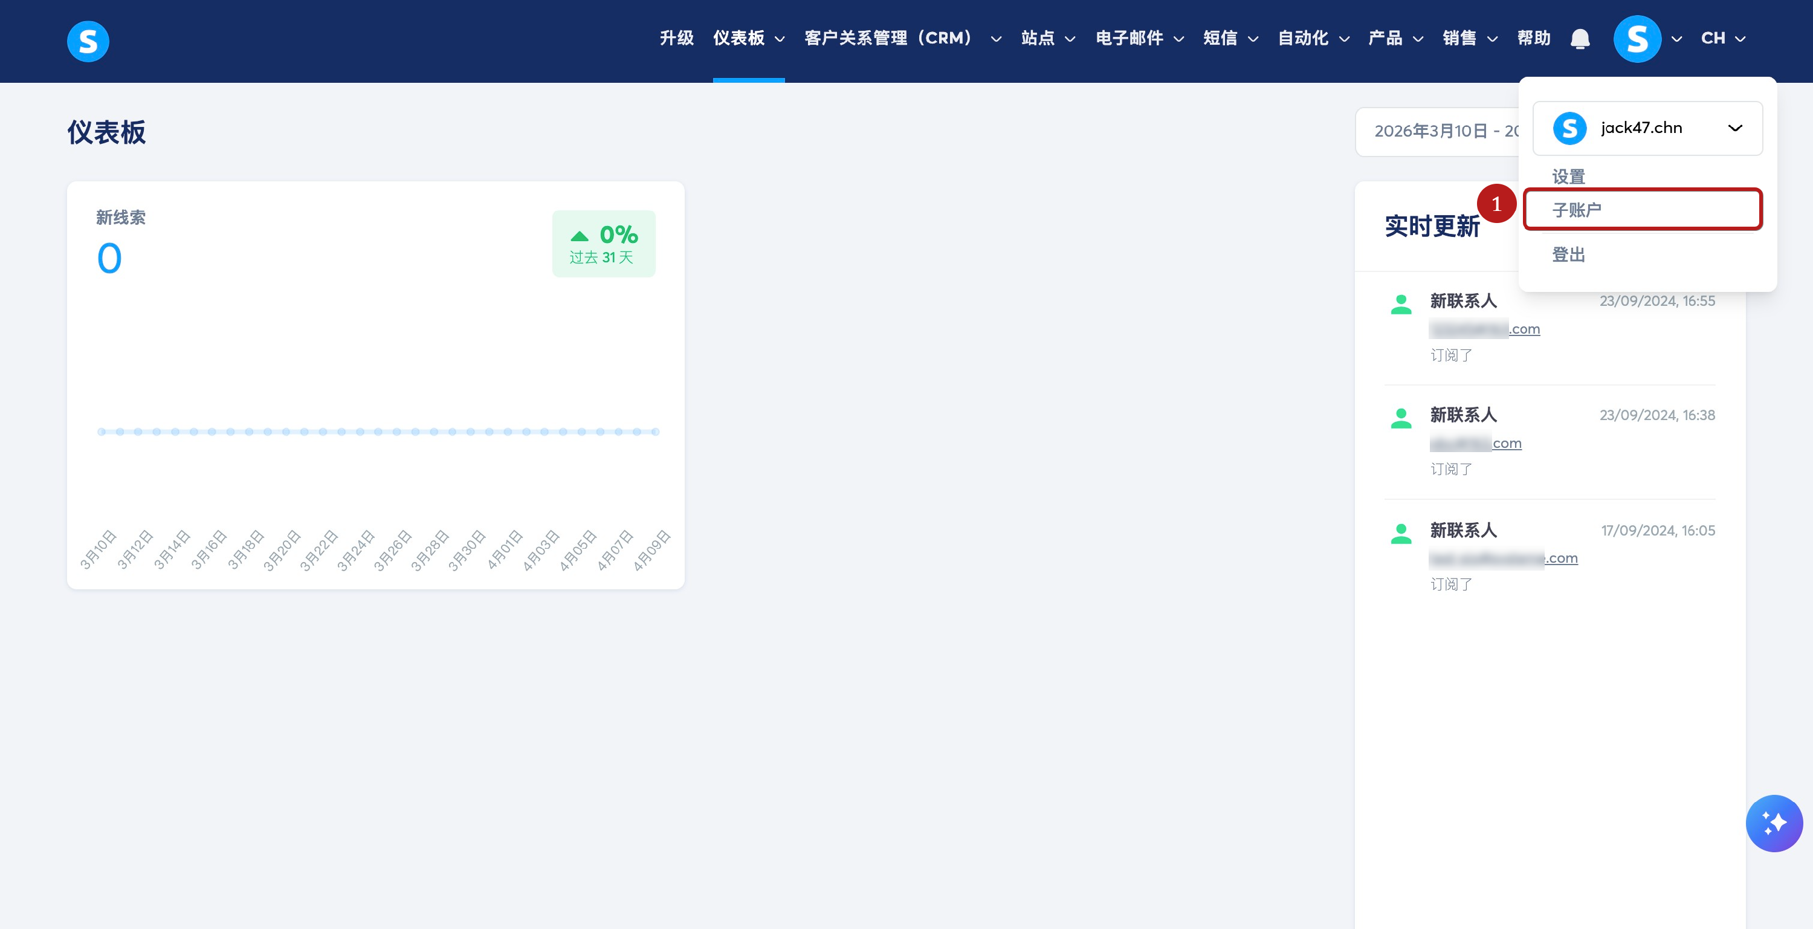
Task: Expand the jack47.chn account selector
Action: [x=1735, y=128]
